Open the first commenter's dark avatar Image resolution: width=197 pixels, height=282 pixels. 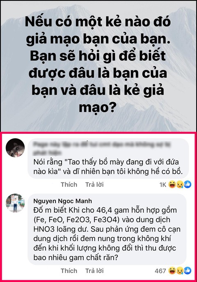click(x=15, y=148)
